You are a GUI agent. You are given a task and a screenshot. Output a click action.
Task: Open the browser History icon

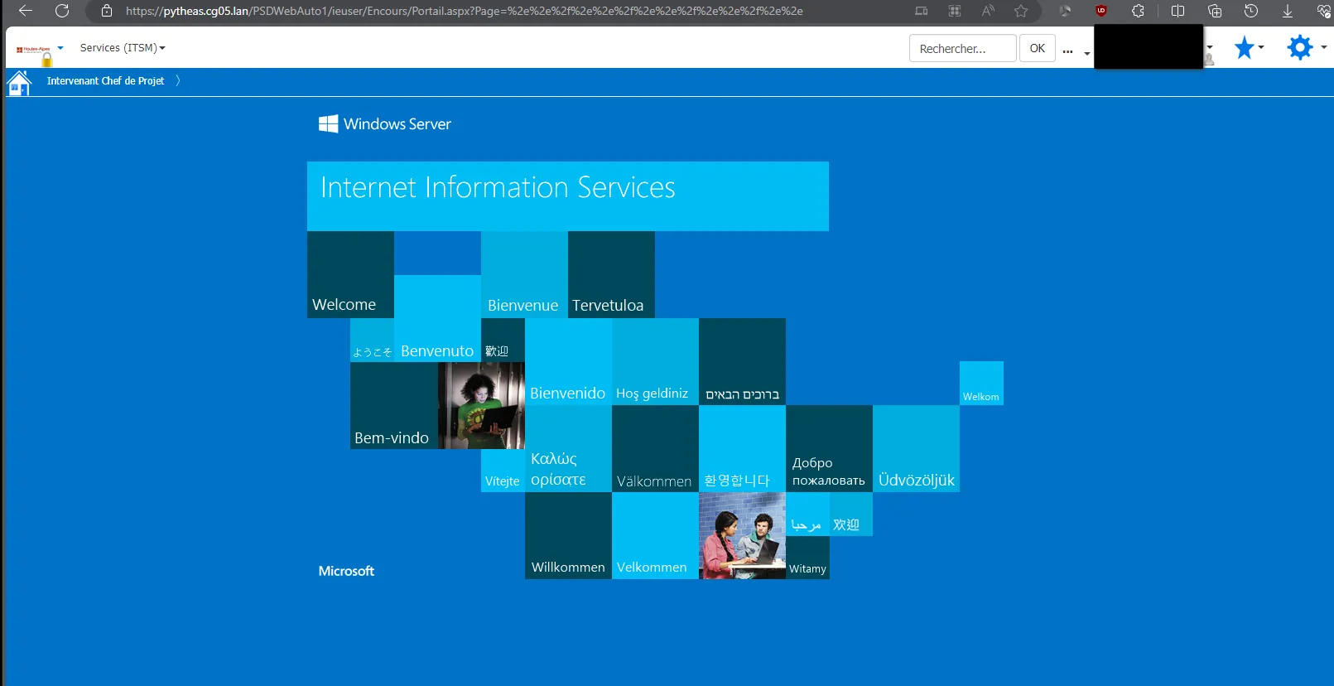[1251, 11]
